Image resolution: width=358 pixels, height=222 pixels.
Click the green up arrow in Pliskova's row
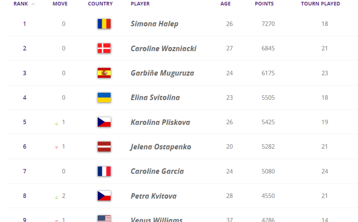click(x=56, y=124)
